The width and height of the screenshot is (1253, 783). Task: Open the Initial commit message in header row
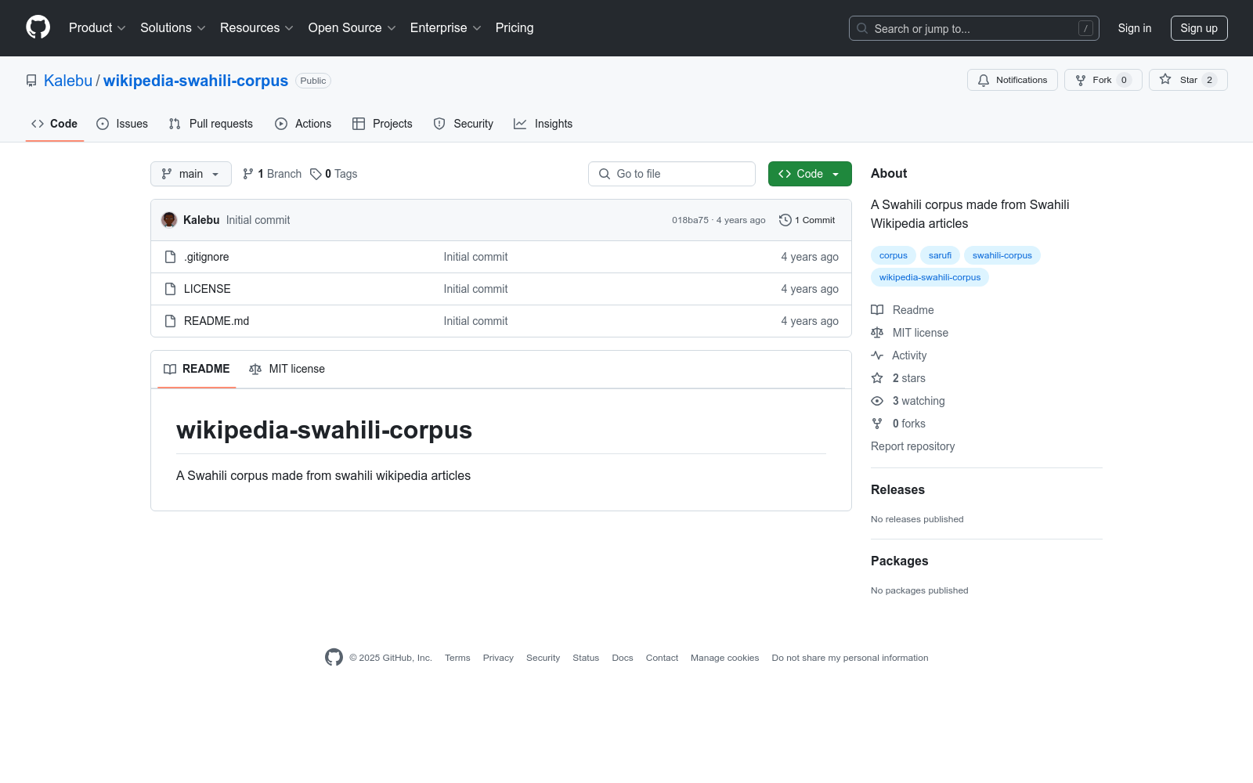coord(258,220)
